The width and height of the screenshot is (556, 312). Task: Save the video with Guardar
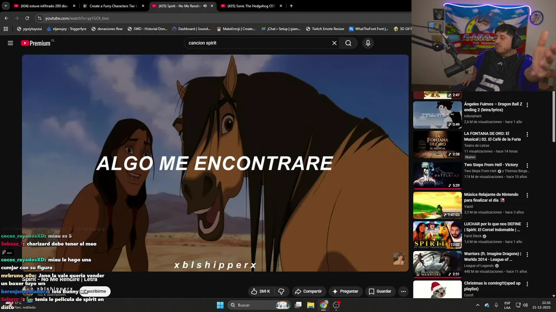point(380,291)
